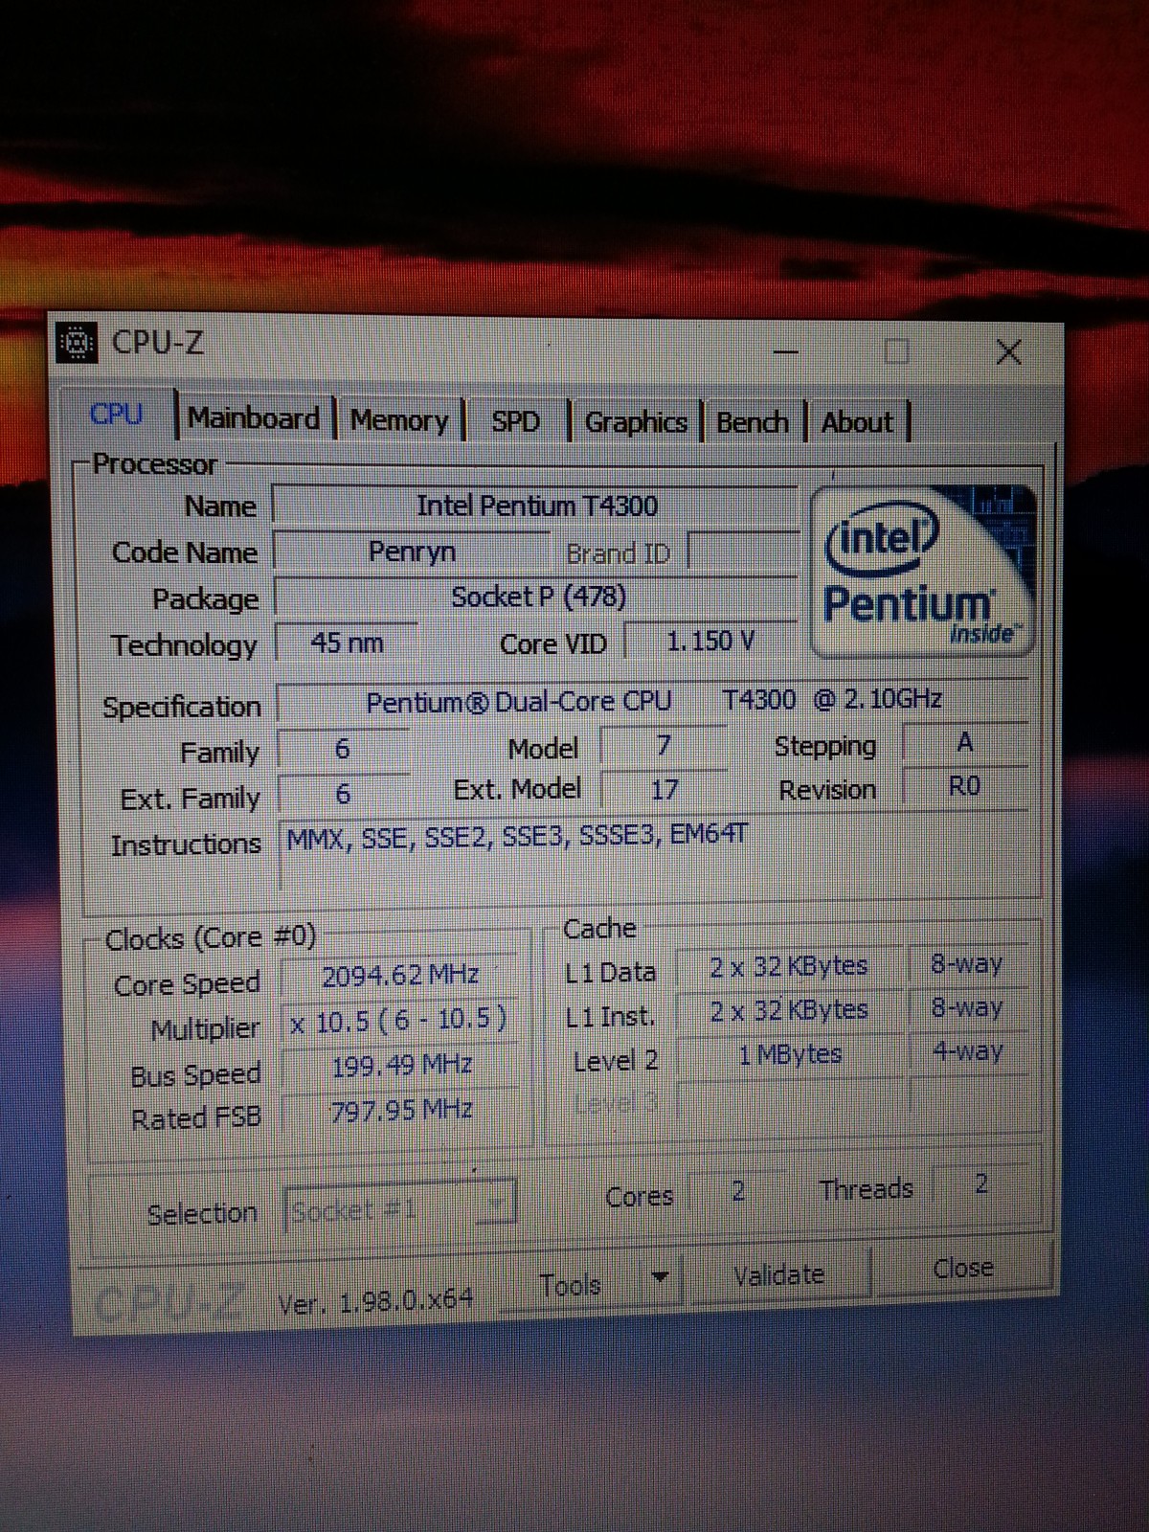1149x1532 pixels.
Task: Show the About tab
Action: pyautogui.click(x=857, y=422)
